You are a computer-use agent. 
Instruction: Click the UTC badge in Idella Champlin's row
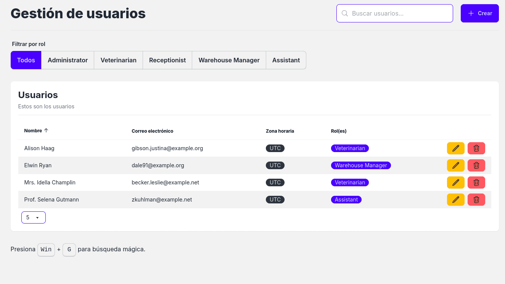pyautogui.click(x=275, y=182)
